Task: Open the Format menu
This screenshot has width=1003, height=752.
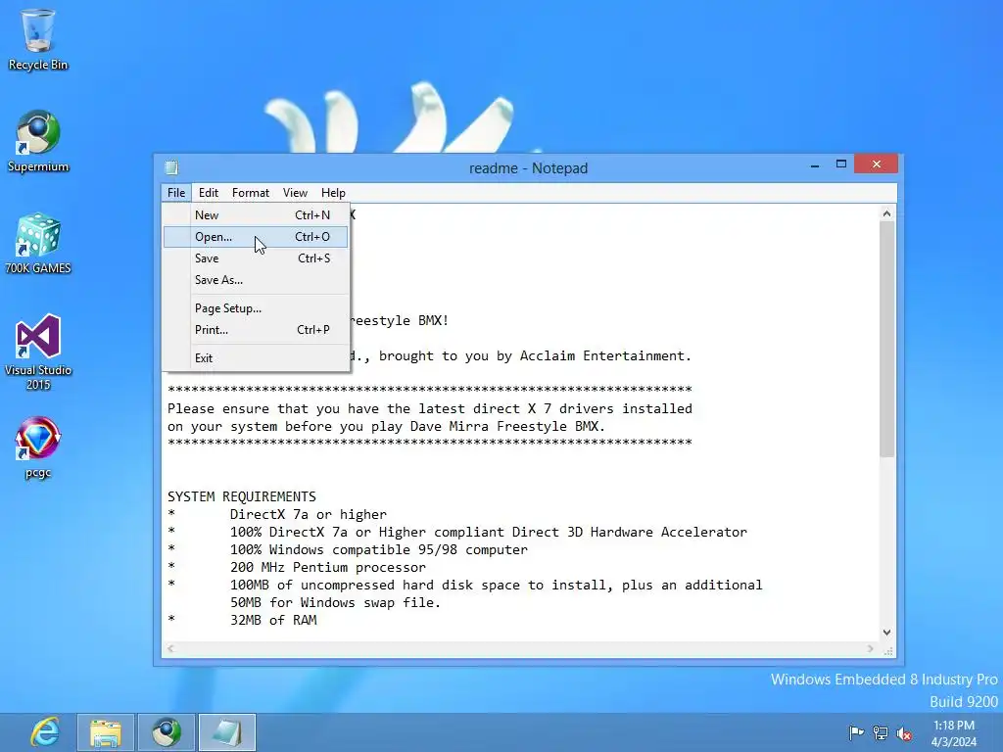Action: (250, 193)
